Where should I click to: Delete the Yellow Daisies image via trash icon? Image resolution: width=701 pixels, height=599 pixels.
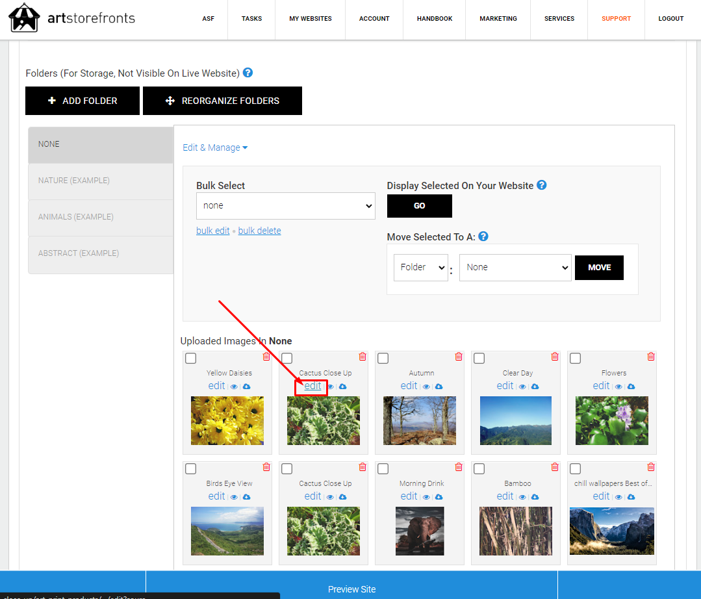pyautogui.click(x=266, y=356)
